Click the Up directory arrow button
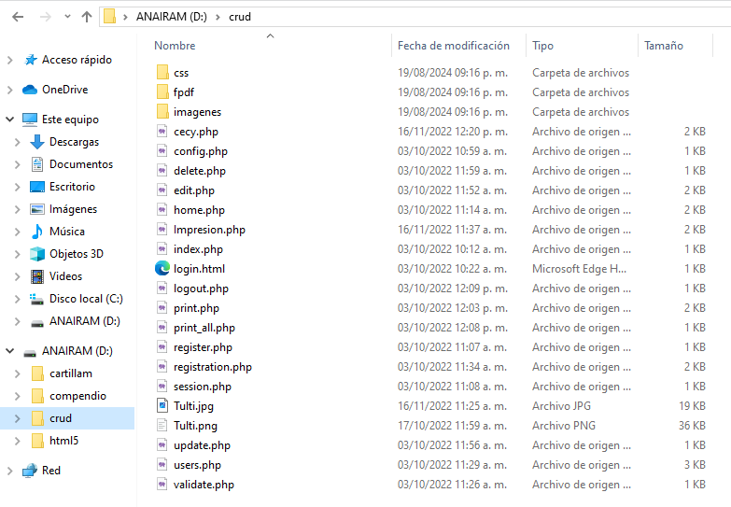The image size is (731, 507). 87,17
